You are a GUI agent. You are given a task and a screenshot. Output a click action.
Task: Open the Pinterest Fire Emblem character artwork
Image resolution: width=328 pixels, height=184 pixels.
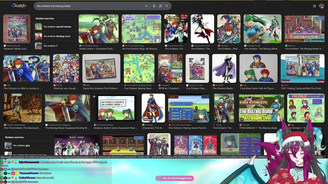pyautogui.click(x=229, y=29)
